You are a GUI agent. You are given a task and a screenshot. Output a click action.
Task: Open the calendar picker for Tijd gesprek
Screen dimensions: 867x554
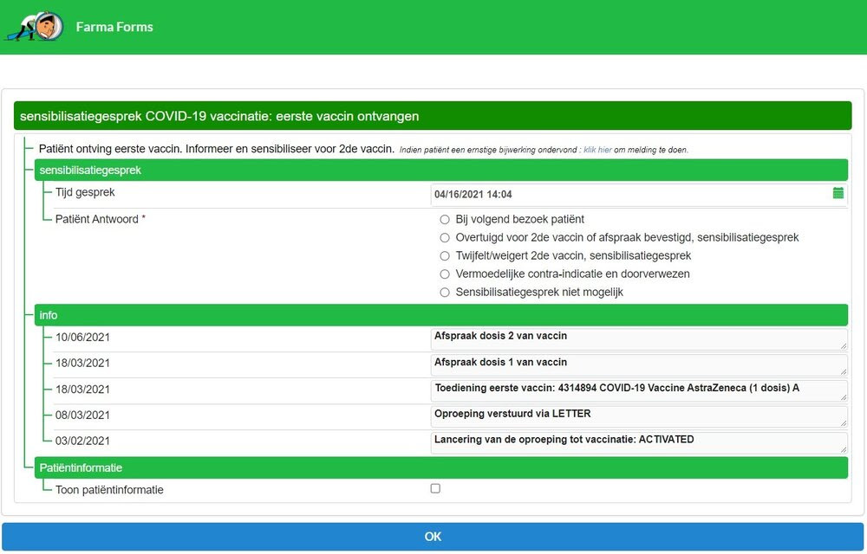pos(838,193)
